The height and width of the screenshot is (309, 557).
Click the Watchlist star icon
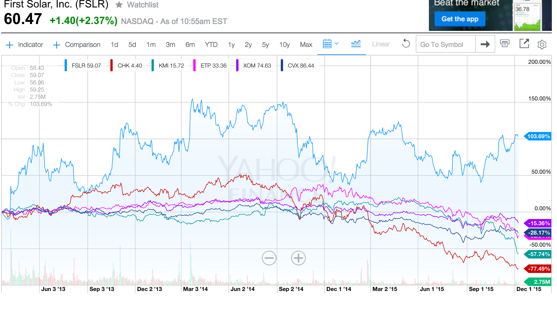tap(119, 5)
